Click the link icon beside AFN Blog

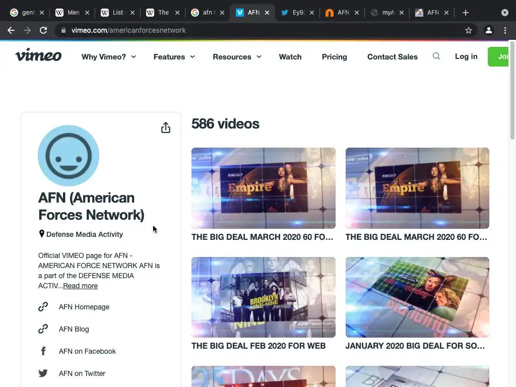(43, 329)
